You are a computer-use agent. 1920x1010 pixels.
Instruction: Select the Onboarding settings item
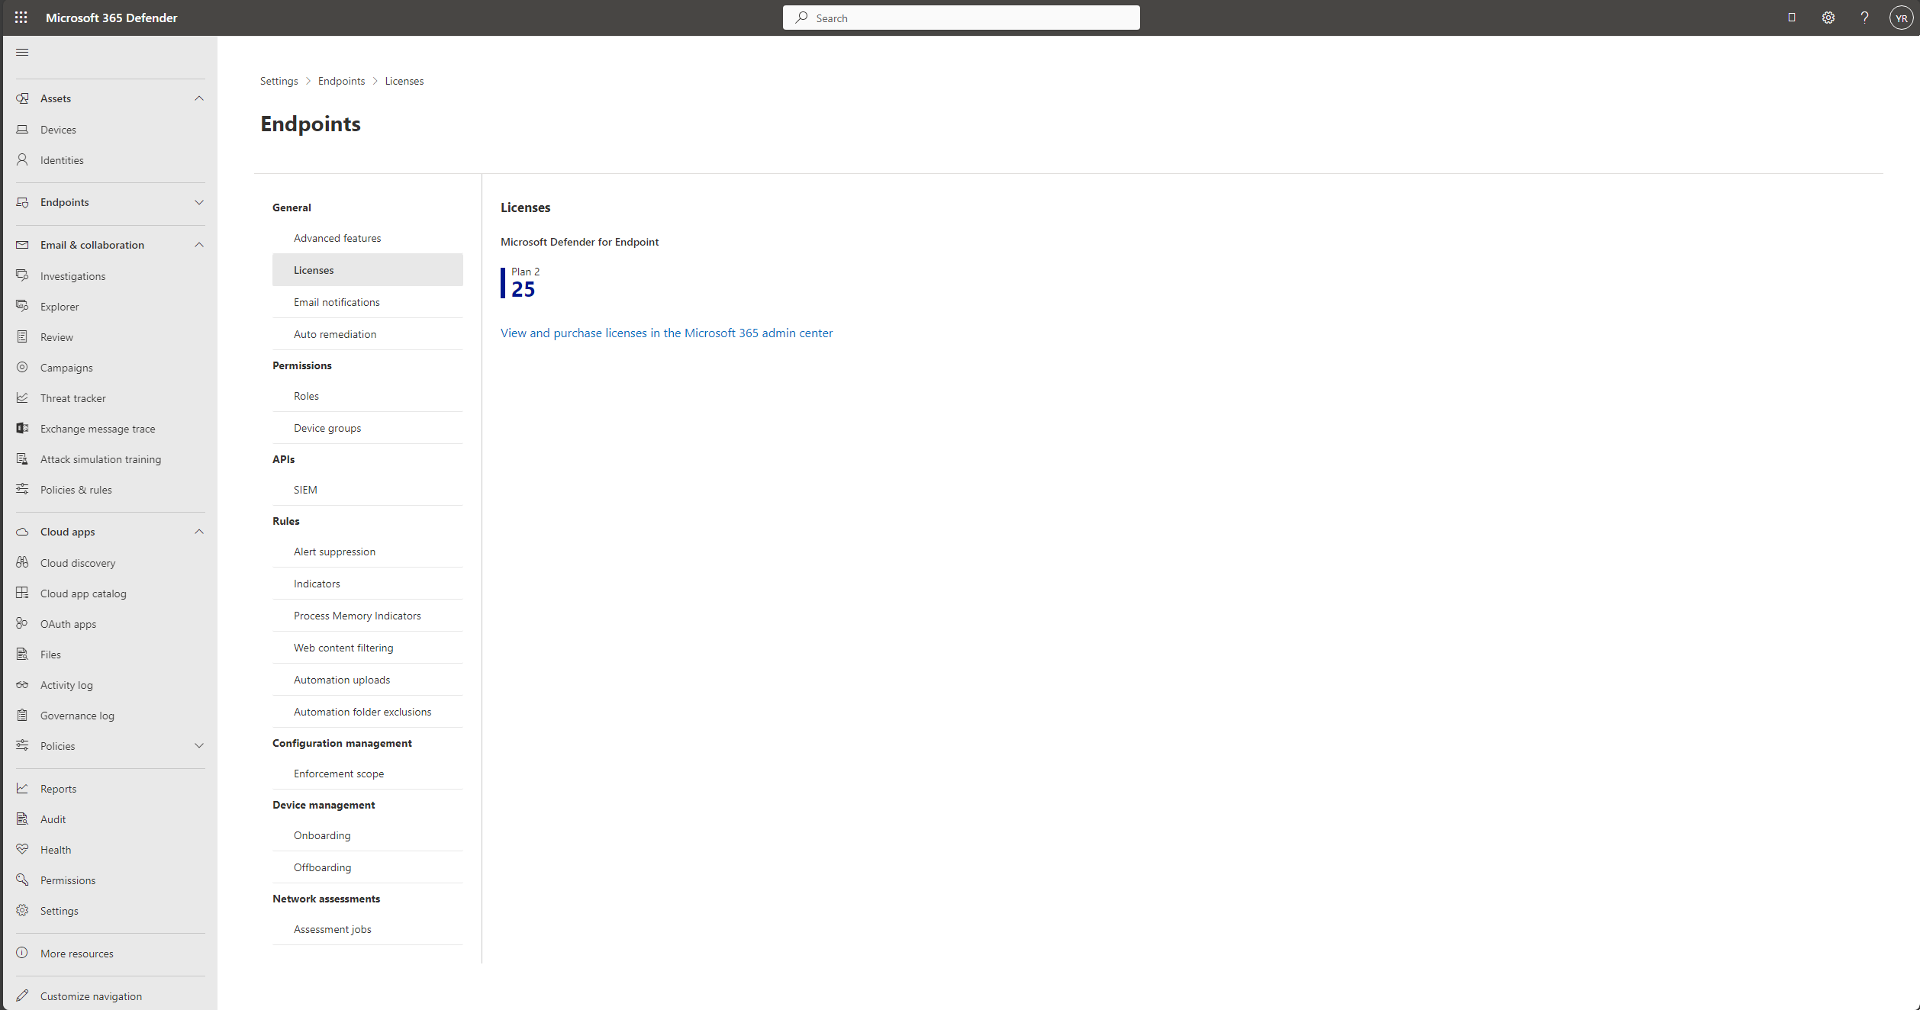pyautogui.click(x=321, y=835)
